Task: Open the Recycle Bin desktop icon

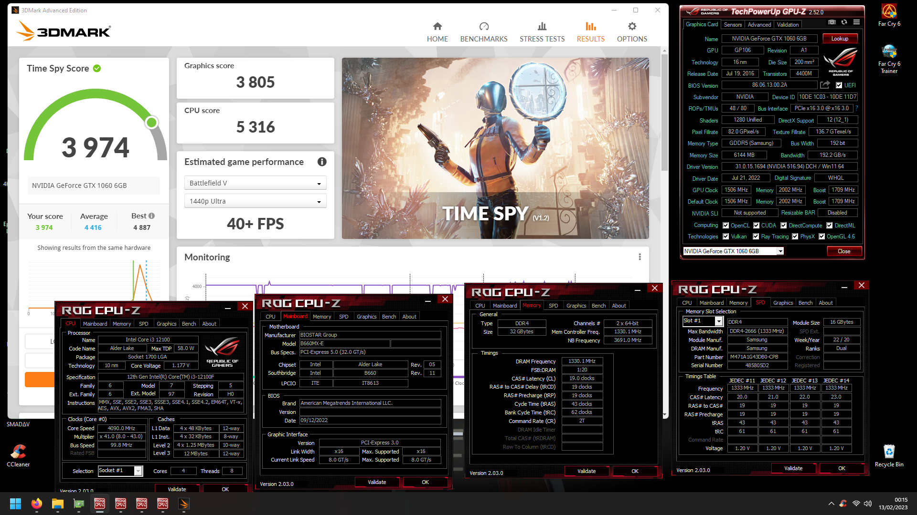Action: pyautogui.click(x=889, y=455)
